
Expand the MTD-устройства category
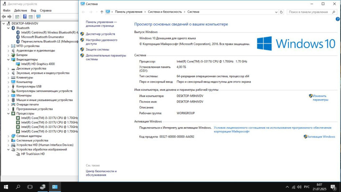click(8, 46)
